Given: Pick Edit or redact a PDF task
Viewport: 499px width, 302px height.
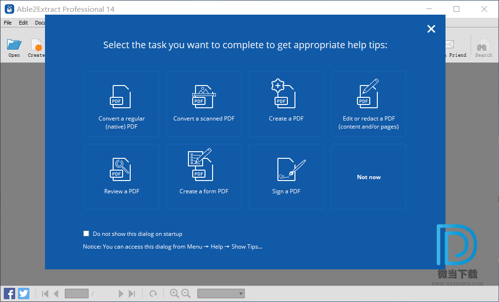Looking at the screenshot, I should coord(368,104).
